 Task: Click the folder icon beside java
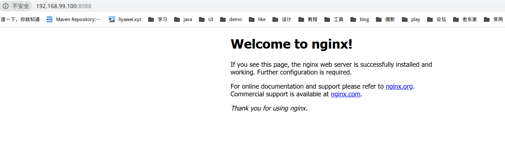177,19
